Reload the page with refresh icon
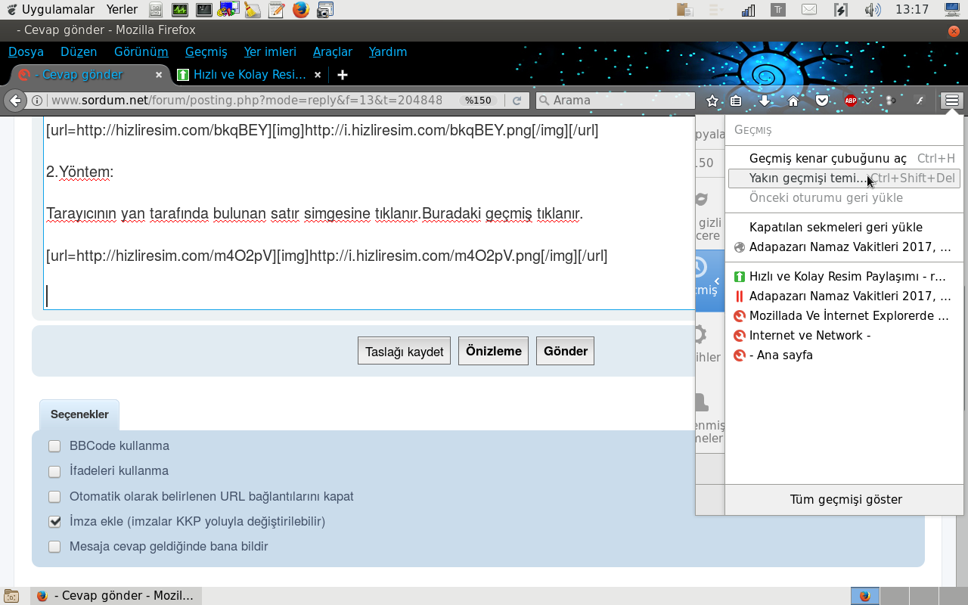Screen dimensions: 968x605 click(517, 101)
